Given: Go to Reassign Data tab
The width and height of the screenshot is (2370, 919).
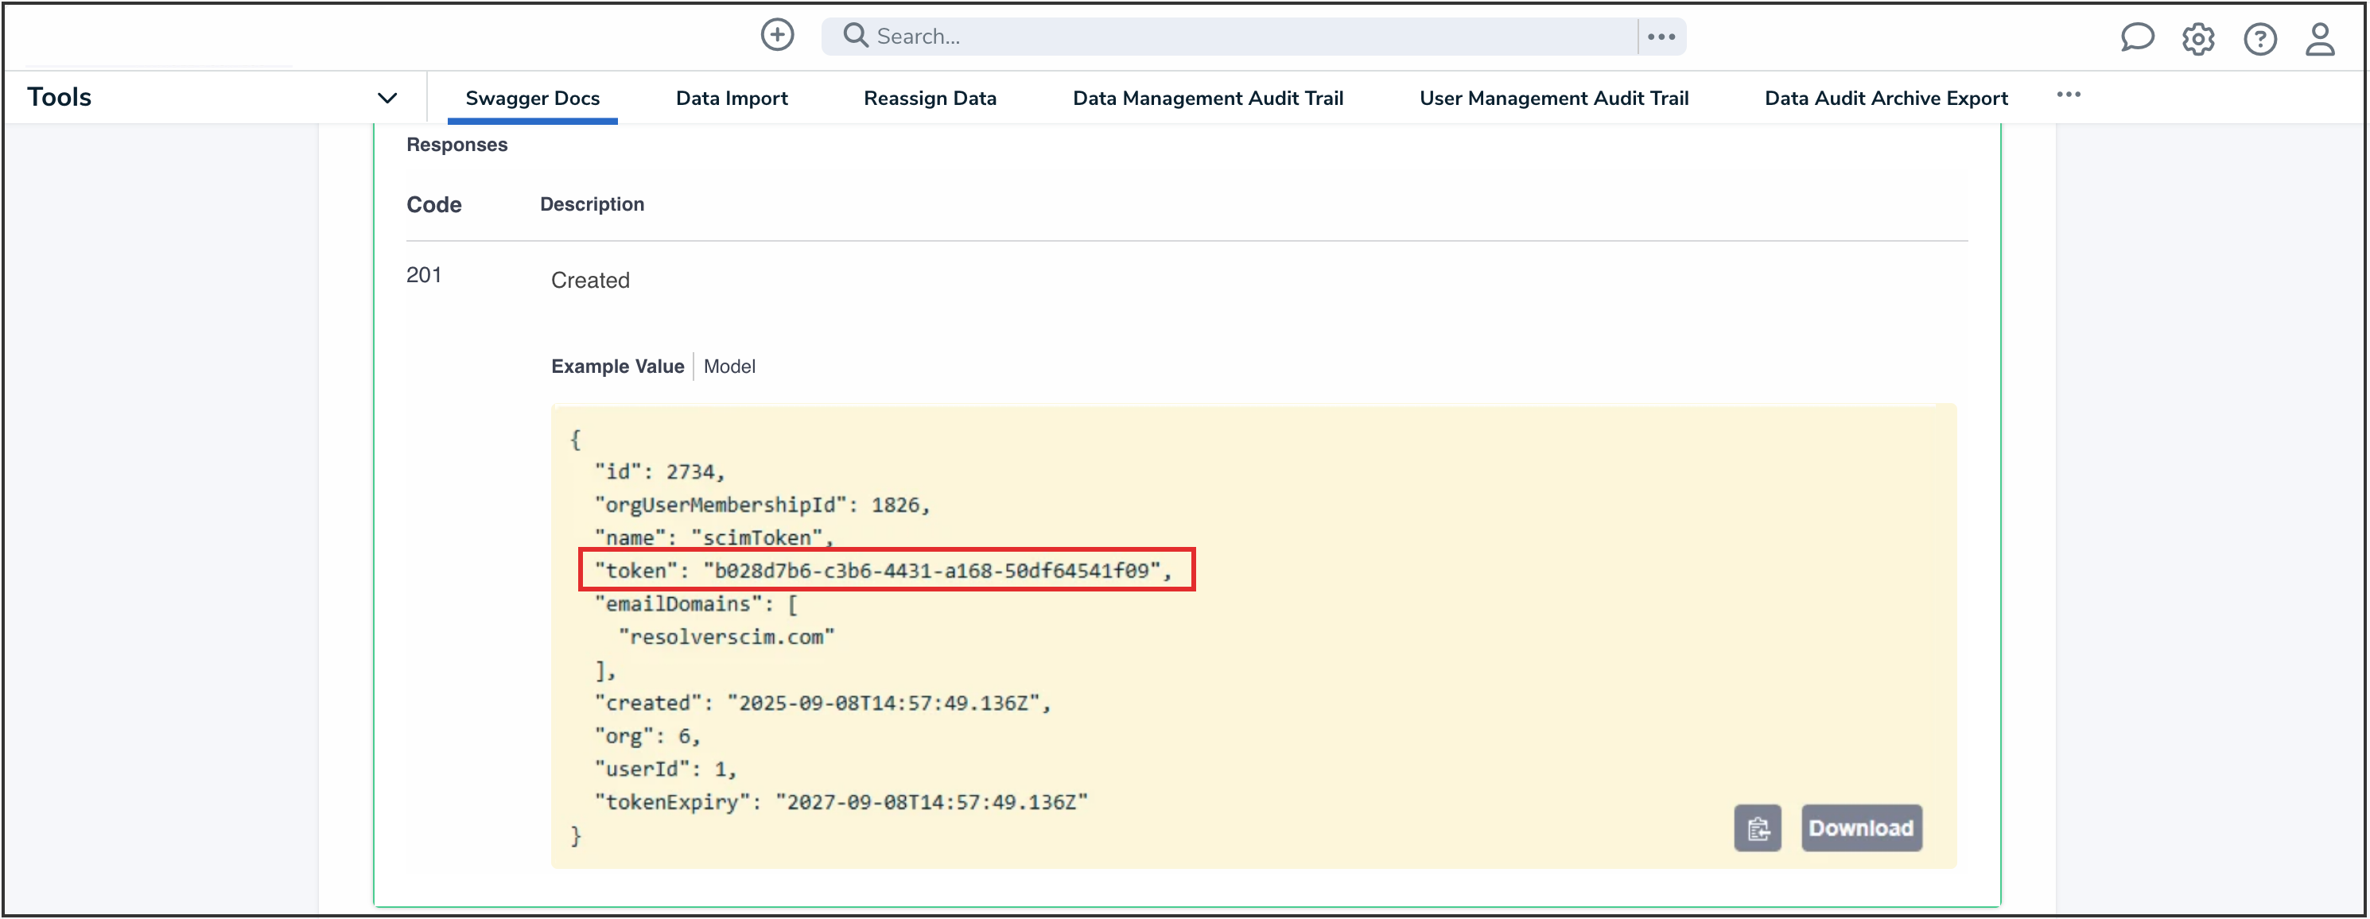Looking at the screenshot, I should pos(929,99).
